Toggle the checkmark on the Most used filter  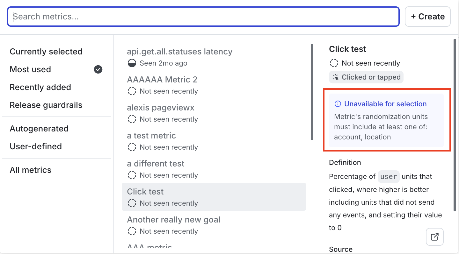(98, 69)
